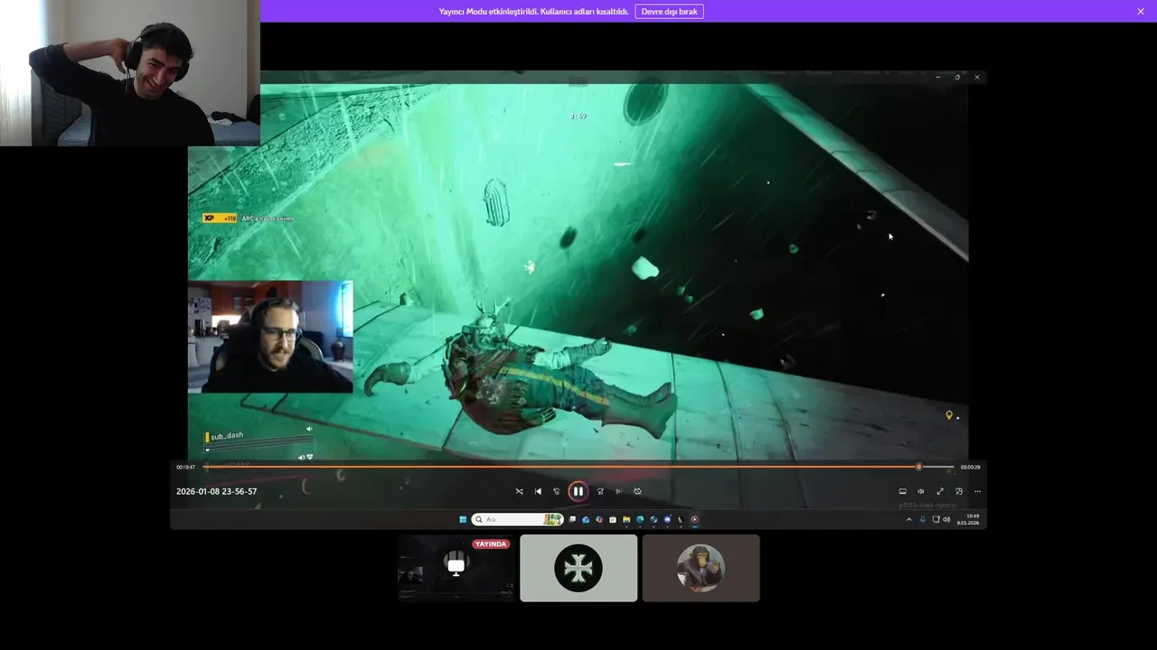Click the microphone icon in system tray

pos(923,519)
